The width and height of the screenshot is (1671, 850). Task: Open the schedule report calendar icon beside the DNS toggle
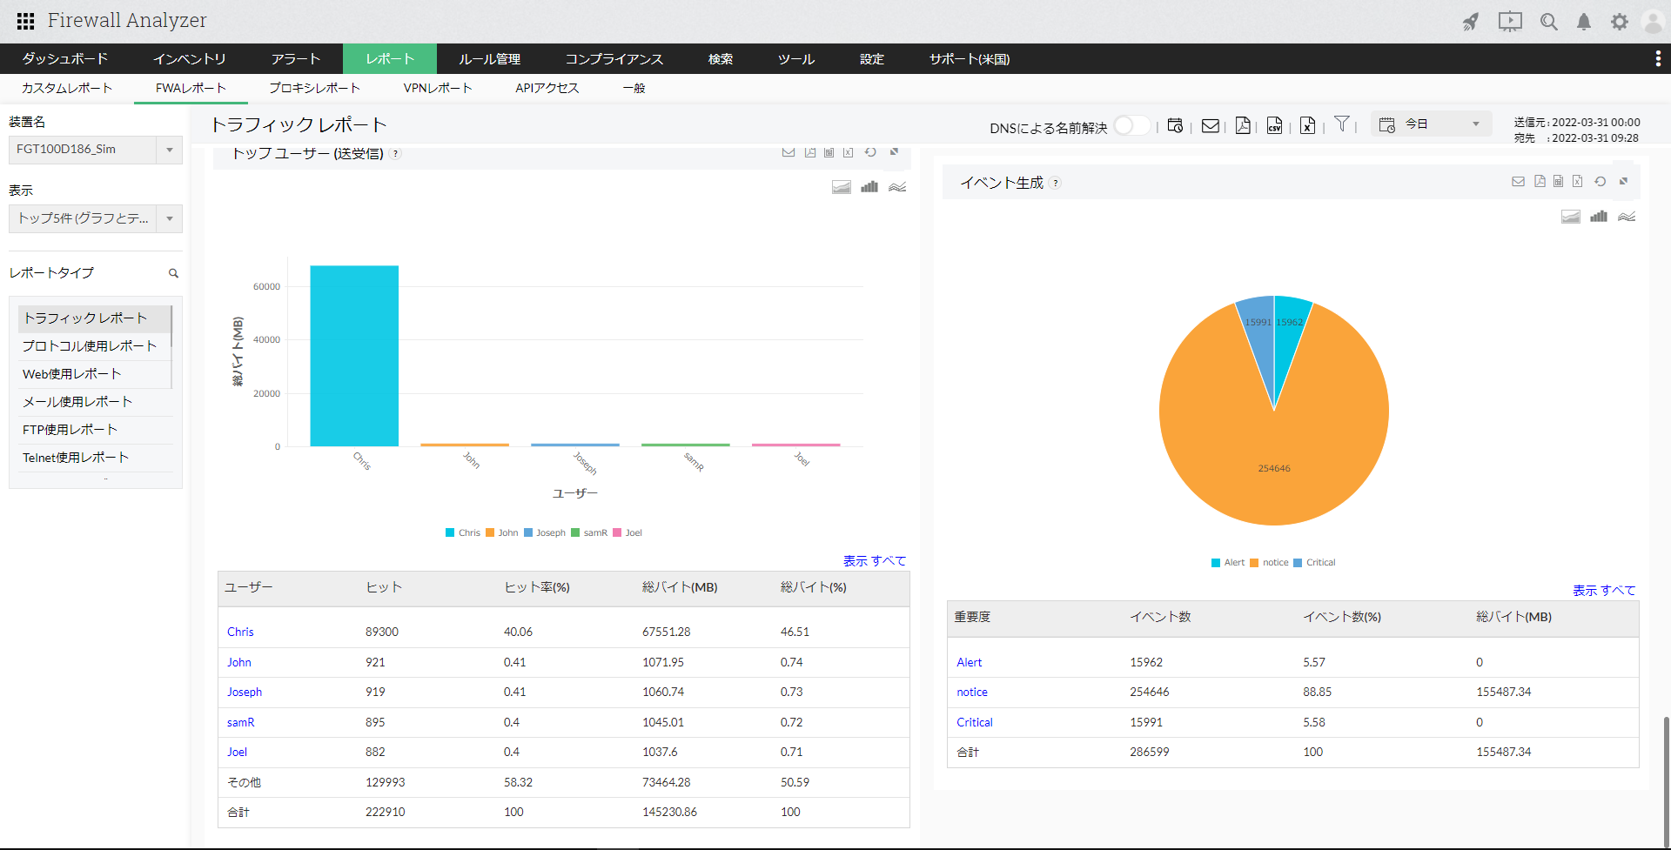click(x=1175, y=126)
